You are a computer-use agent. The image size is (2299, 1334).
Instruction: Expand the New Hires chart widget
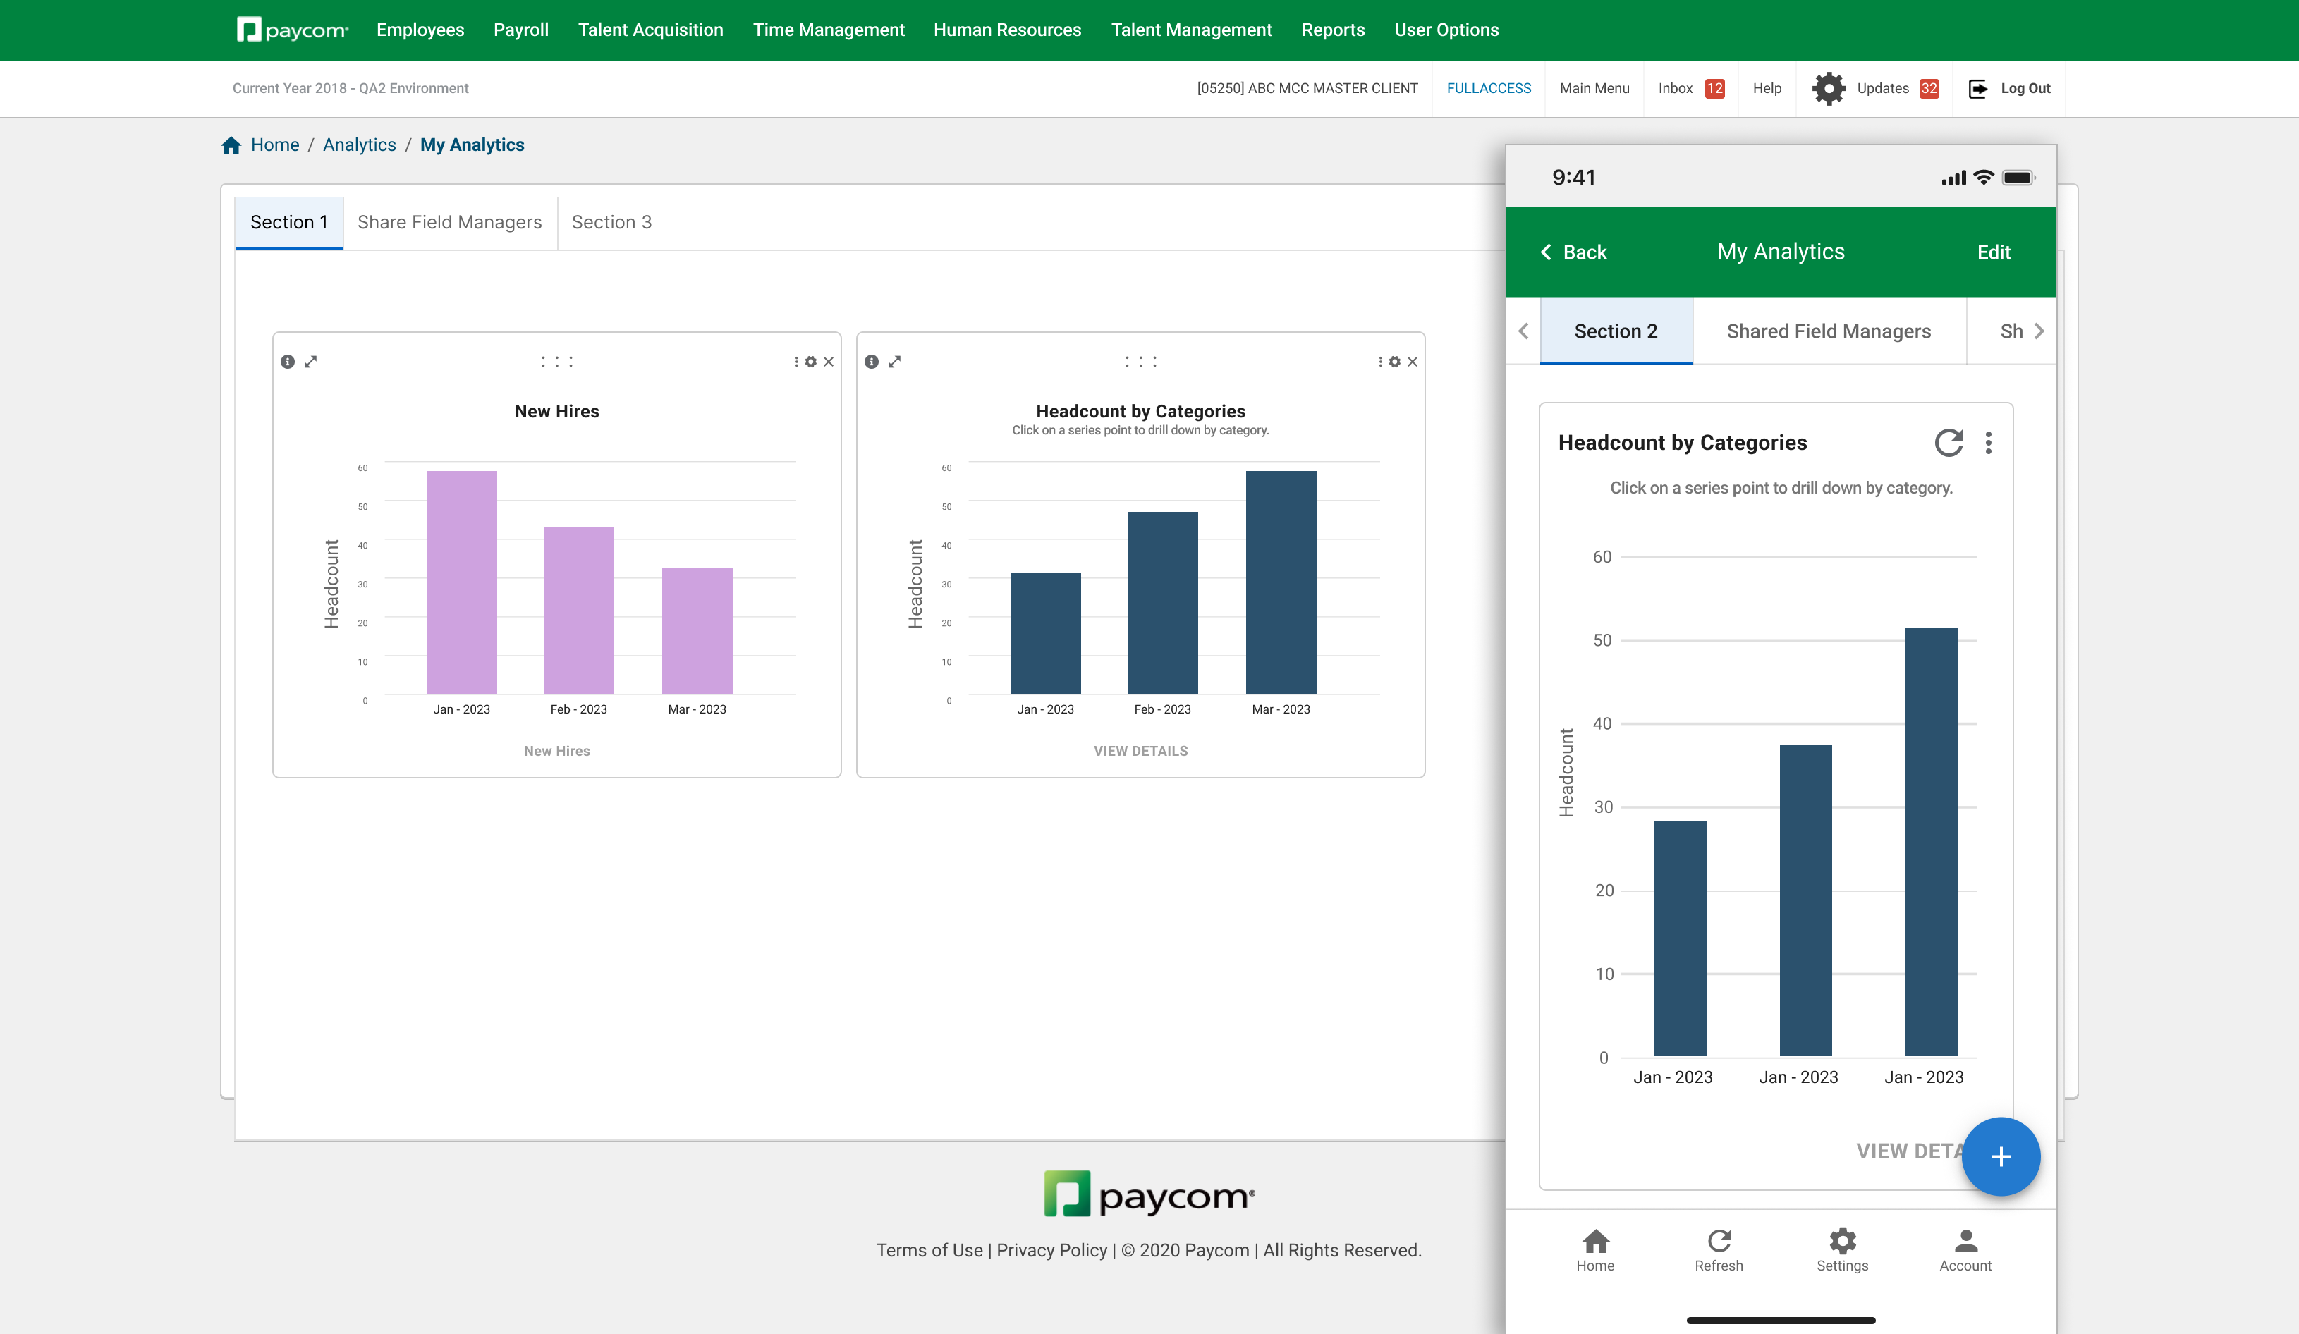tap(310, 362)
